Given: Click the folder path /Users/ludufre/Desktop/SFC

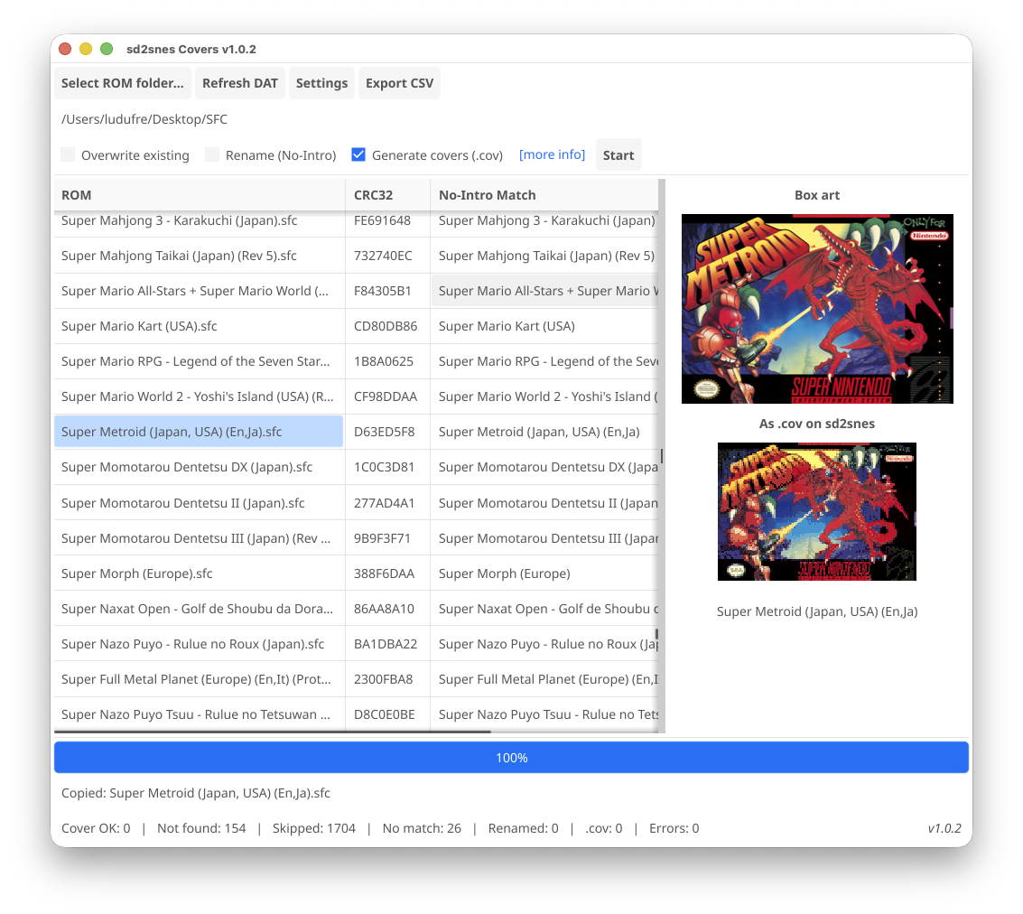Looking at the screenshot, I should tap(144, 119).
